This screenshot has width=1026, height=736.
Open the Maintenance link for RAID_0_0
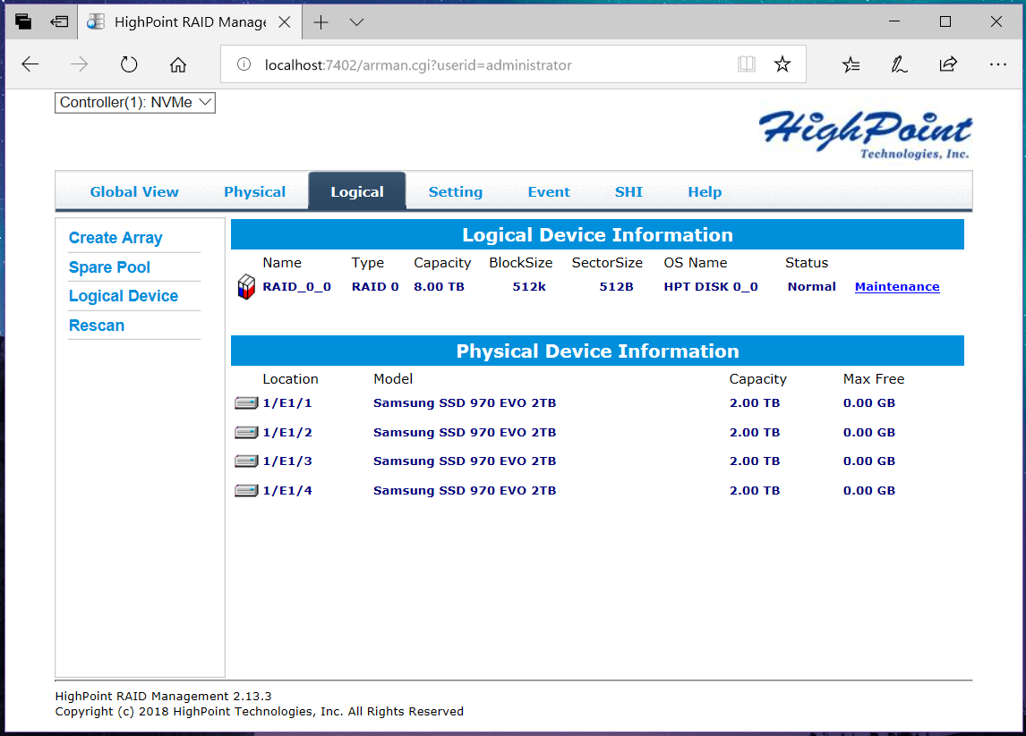897,287
